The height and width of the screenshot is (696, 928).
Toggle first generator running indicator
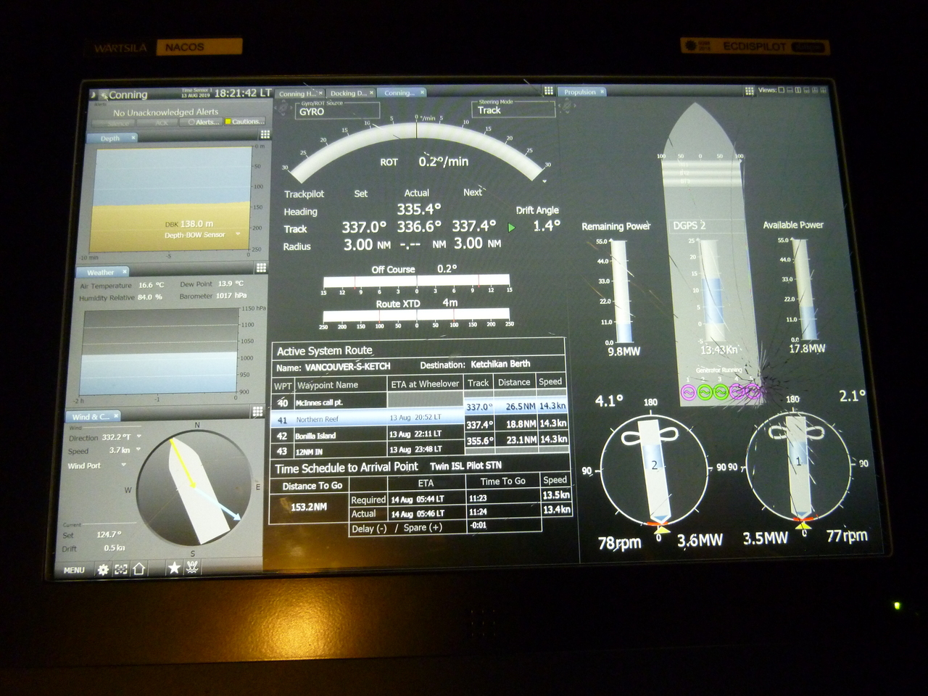(x=687, y=392)
